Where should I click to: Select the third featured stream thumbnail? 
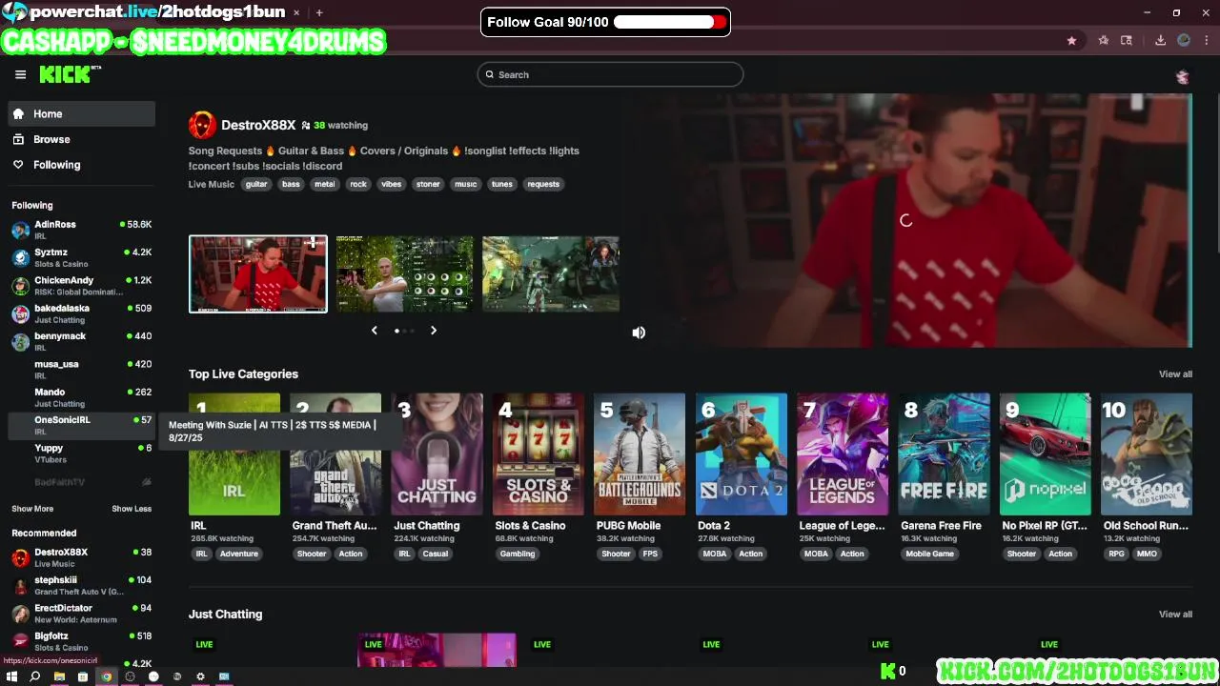(551, 273)
